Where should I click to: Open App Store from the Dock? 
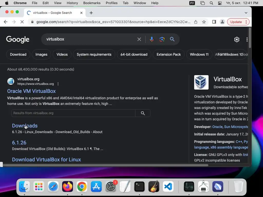pos(96,186)
